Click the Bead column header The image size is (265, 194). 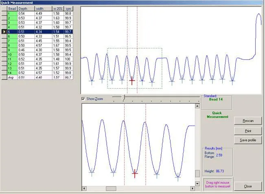click(12, 9)
